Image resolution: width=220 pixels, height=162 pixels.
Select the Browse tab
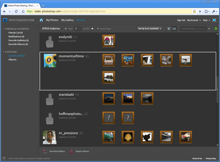point(81,20)
